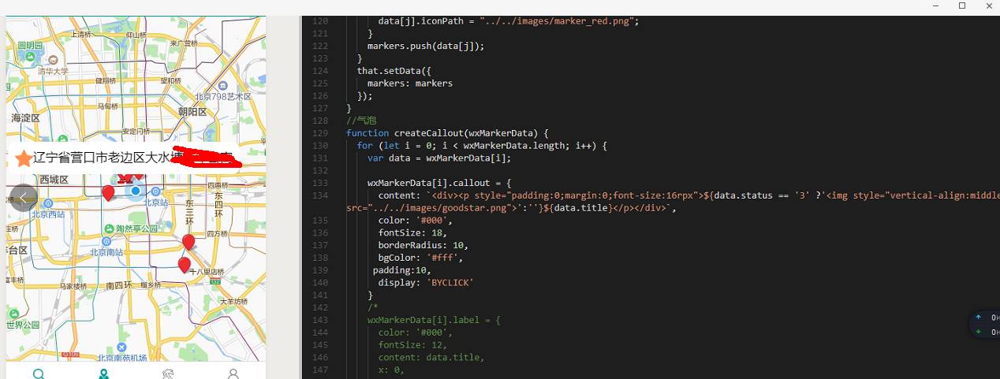The width and height of the screenshot is (1000, 379).
Task: Tap the blue current-location dot
Action: tap(136, 191)
